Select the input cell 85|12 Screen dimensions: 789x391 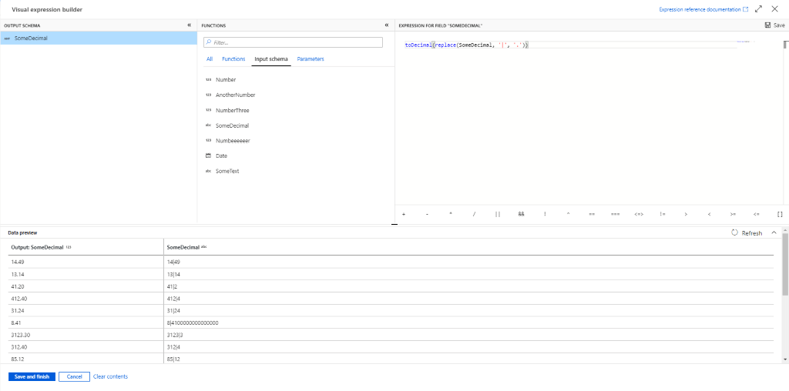click(469, 359)
